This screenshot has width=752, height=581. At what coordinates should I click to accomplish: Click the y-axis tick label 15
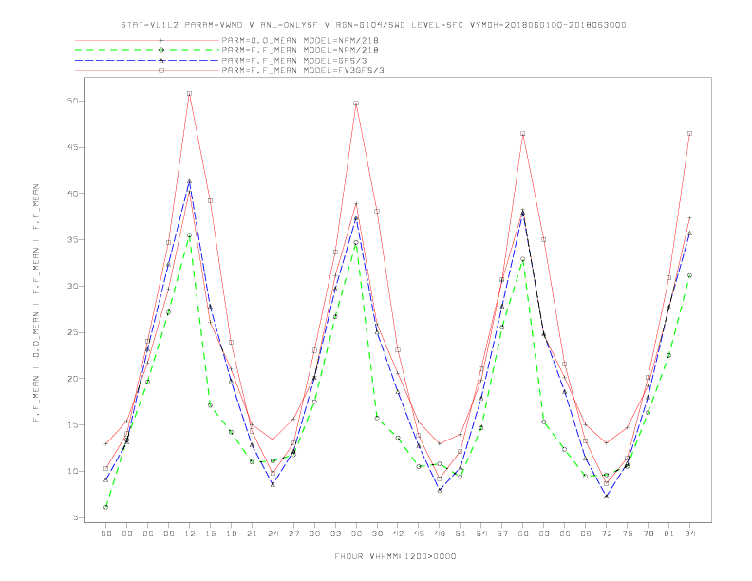click(x=73, y=424)
